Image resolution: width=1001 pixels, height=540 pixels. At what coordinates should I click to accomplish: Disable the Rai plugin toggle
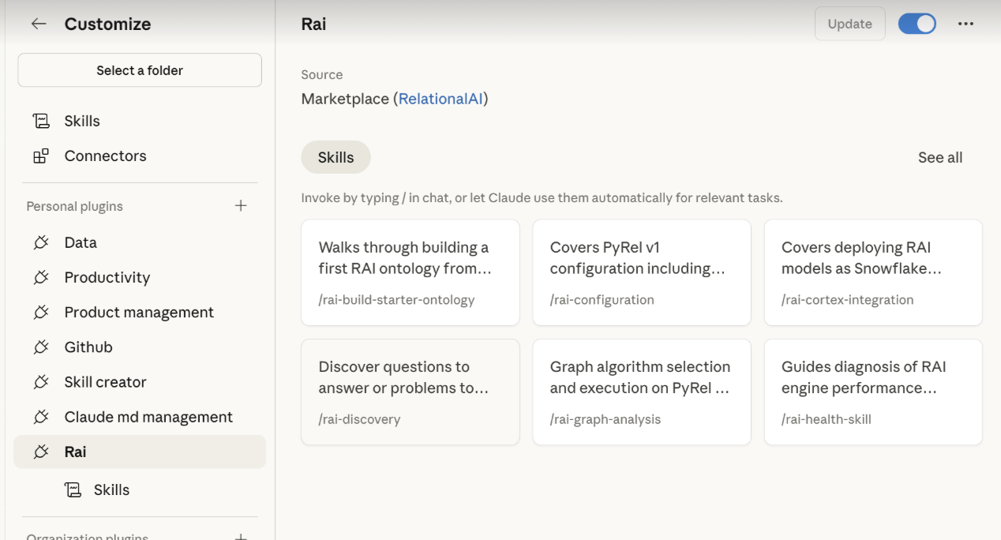coord(917,24)
